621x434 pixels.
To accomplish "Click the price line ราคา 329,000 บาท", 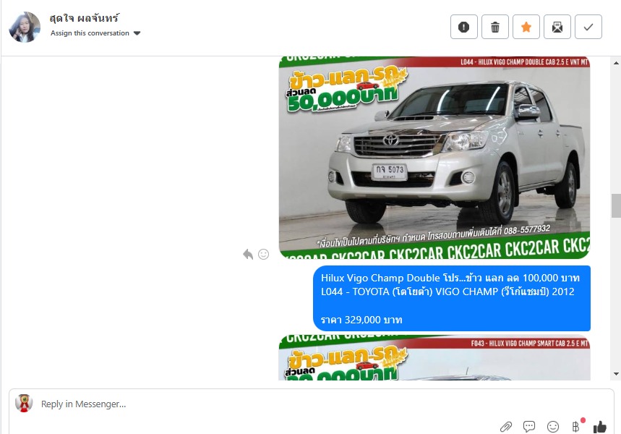I will pyautogui.click(x=361, y=320).
